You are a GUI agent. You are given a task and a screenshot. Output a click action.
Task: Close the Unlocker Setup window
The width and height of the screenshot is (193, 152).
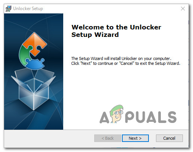pyautogui.click(x=183, y=9)
